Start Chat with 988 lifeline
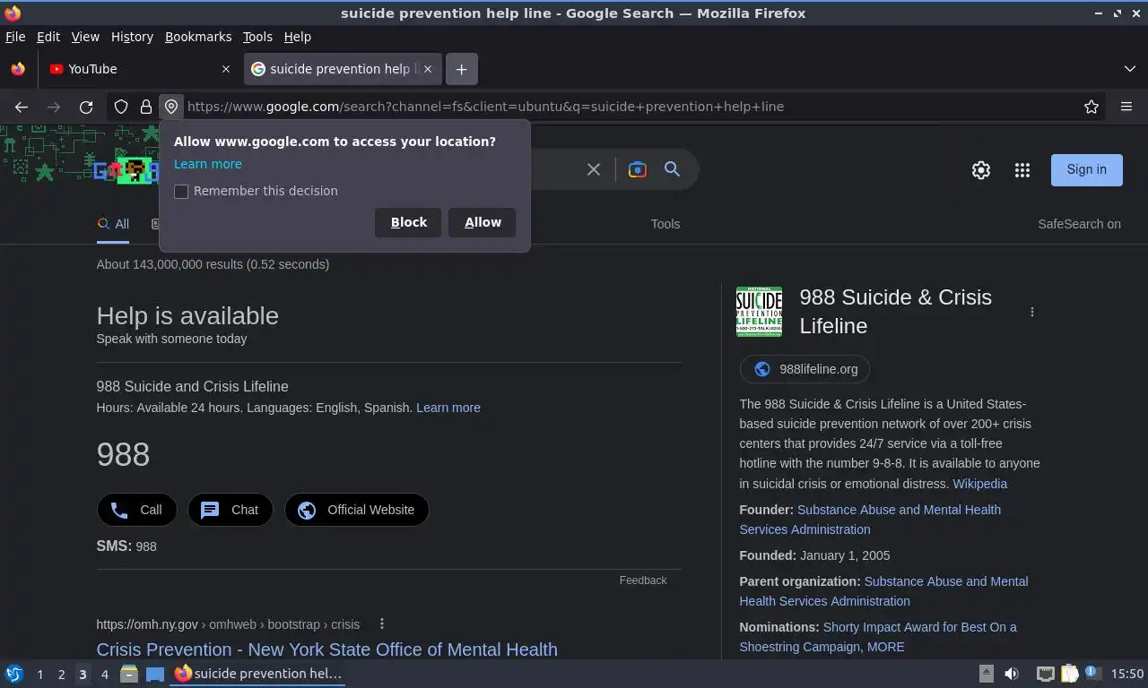 pyautogui.click(x=230, y=510)
